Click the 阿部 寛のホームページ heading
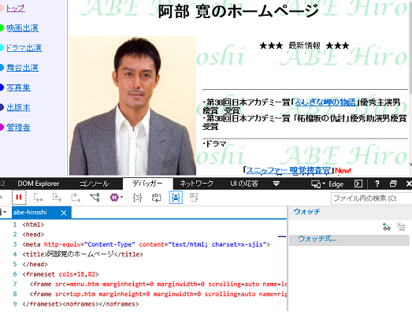Image resolution: width=412 pixels, height=312 pixels. click(x=238, y=12)
